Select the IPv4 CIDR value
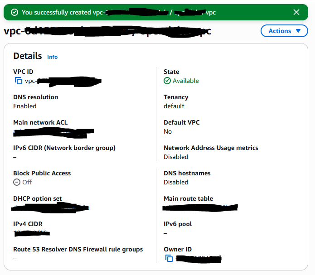This screenshot has height=275, width=315. point(32,233)
